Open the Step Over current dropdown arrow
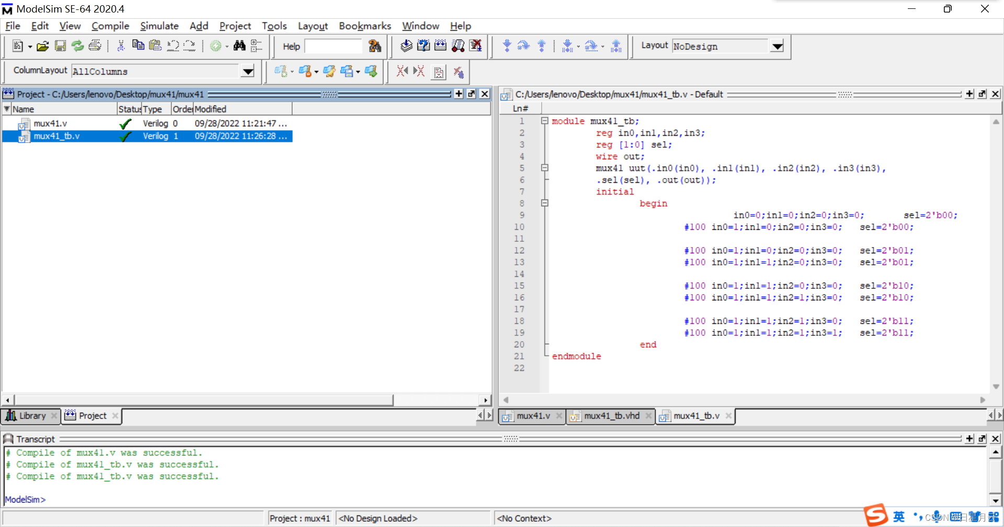This screenshot has width=1004, height=527. tap(603, 47)
